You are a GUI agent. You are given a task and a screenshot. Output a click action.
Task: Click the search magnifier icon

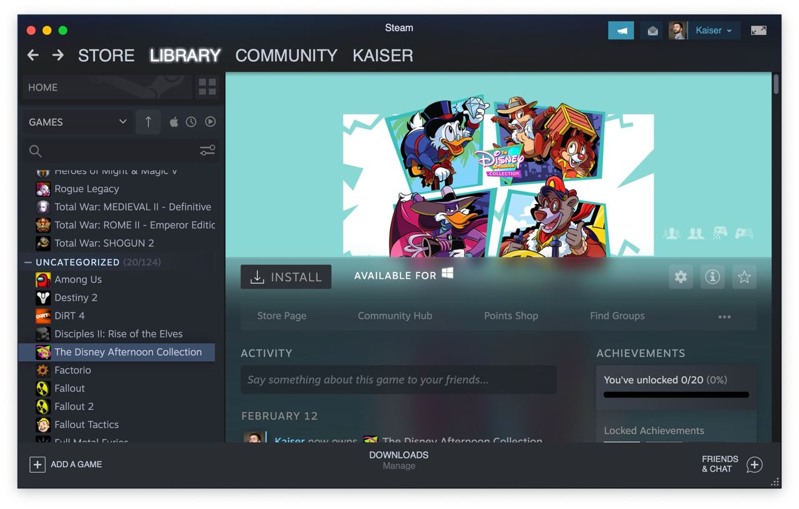click(36, 151)
